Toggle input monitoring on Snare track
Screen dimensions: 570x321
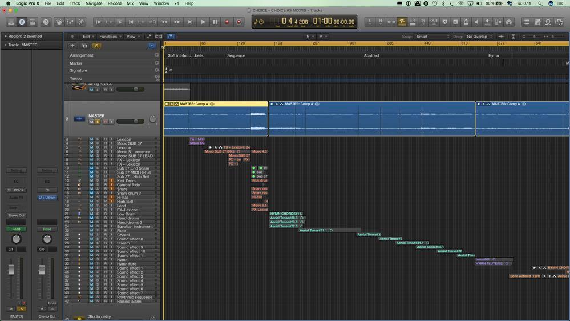pyautogui.click(x=112, y=189)
